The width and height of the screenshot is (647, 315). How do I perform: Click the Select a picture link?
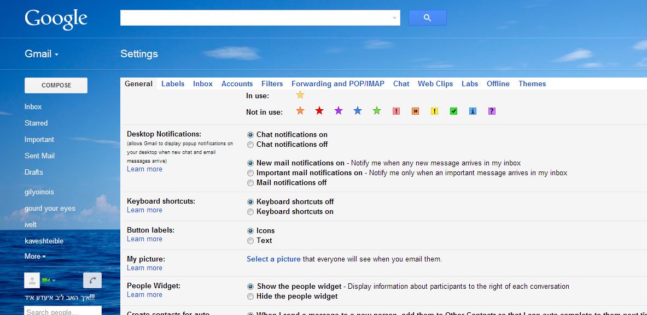tap(273, 259)
